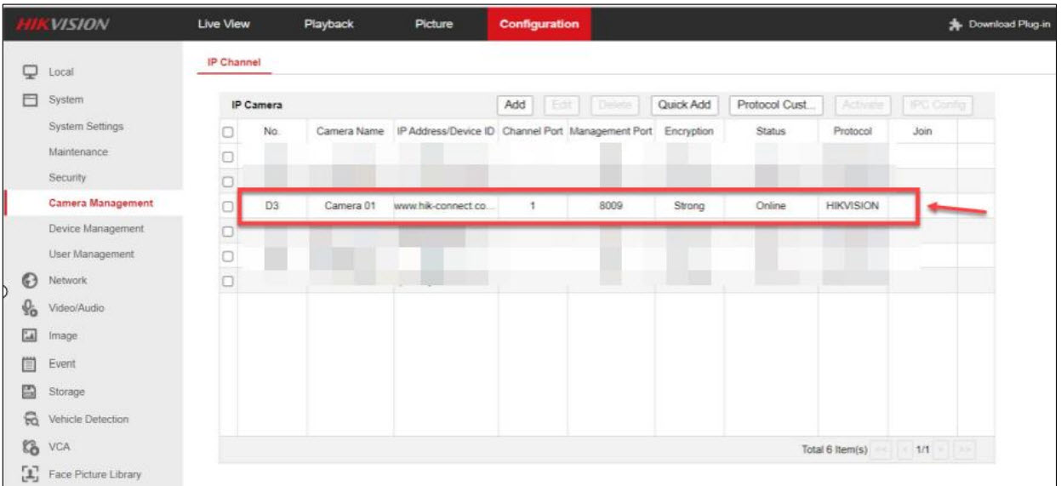Image resolution: width=1061 pixels, height=486 pixels.
Task: Click the VCA icon in sidebar
Action: 28,447
